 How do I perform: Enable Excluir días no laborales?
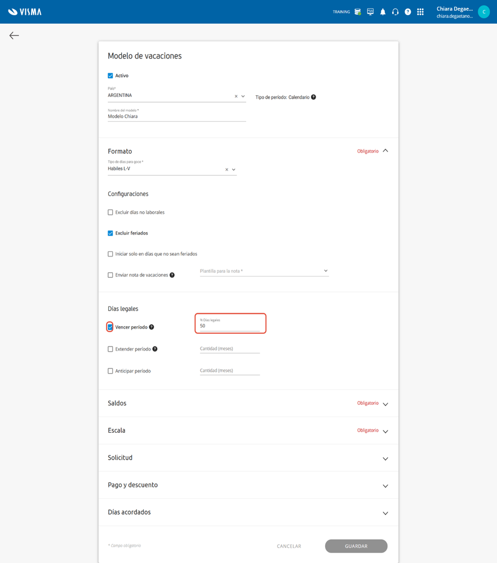(x=110, y=212)
